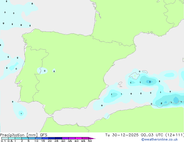184x142 pixels.
Task: Select the 5–10 mm legend color swatch
Action: click(x=32, y=138)
